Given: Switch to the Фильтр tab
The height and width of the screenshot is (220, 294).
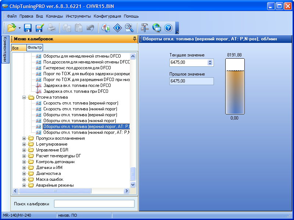Looking at the screenshot, I should pos(35,48).
